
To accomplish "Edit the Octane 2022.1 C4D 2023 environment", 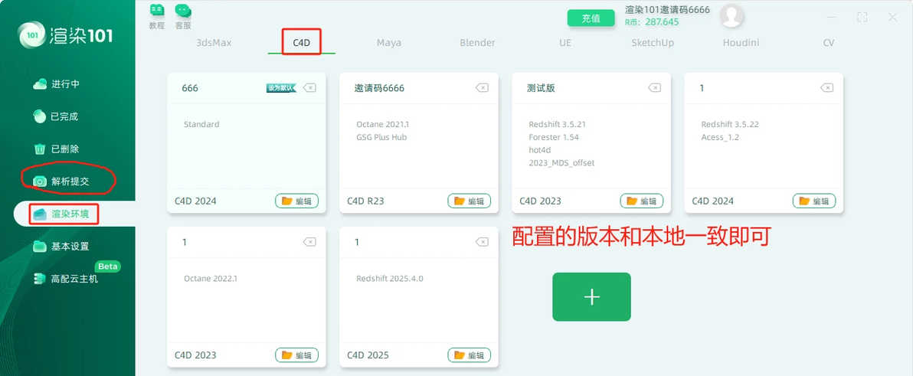I will click(x=297, y=355).
